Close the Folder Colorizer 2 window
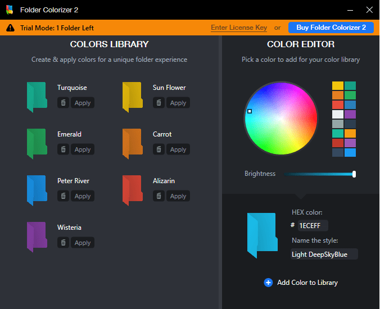This screenshot has height=309, width=380. pyautogui.click(x=369, y=10)
